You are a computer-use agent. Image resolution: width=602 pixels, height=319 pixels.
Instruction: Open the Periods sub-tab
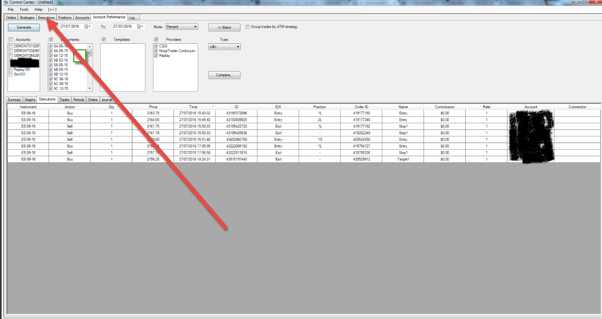click(x=79, y=100)
